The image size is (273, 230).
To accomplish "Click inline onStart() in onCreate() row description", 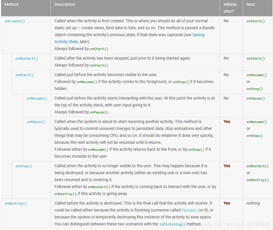I will pyautogui.click(x=99, y=49).
